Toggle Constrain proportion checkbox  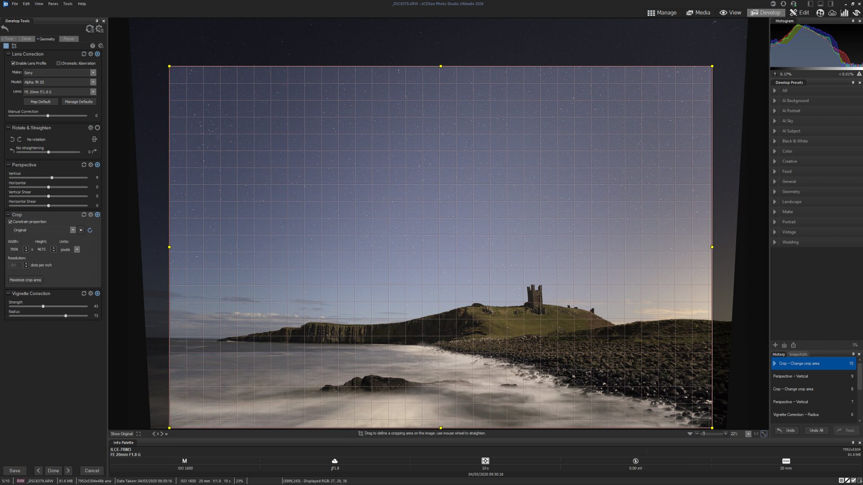click(x=10, y=222)
